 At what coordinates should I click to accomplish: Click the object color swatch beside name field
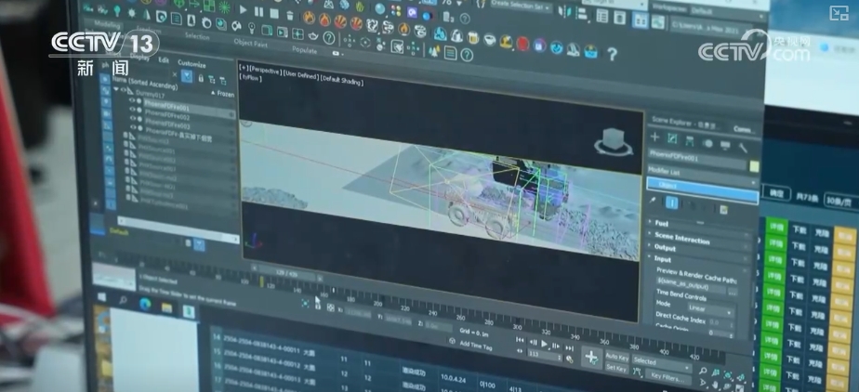[x=754, y=166]
